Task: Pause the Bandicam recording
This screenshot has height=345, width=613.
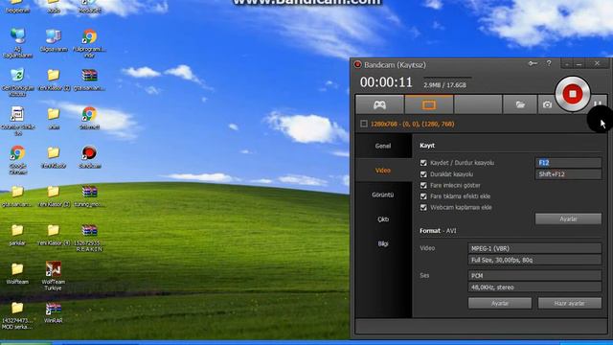Action: (598, 104)
